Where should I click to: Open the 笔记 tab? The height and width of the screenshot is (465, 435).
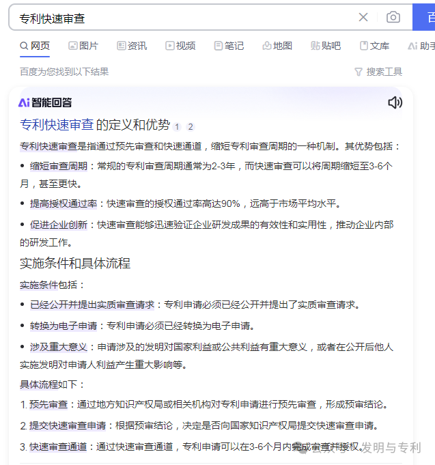point(229,46)
